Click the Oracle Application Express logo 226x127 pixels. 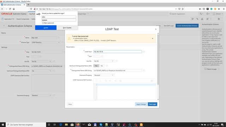coord(14,14)
